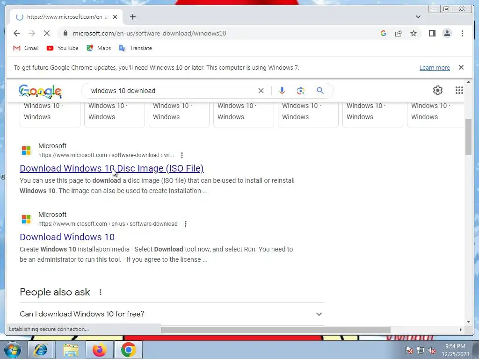
Task: Toggle the Chrome side panel
Action: (x=432, y=33)
